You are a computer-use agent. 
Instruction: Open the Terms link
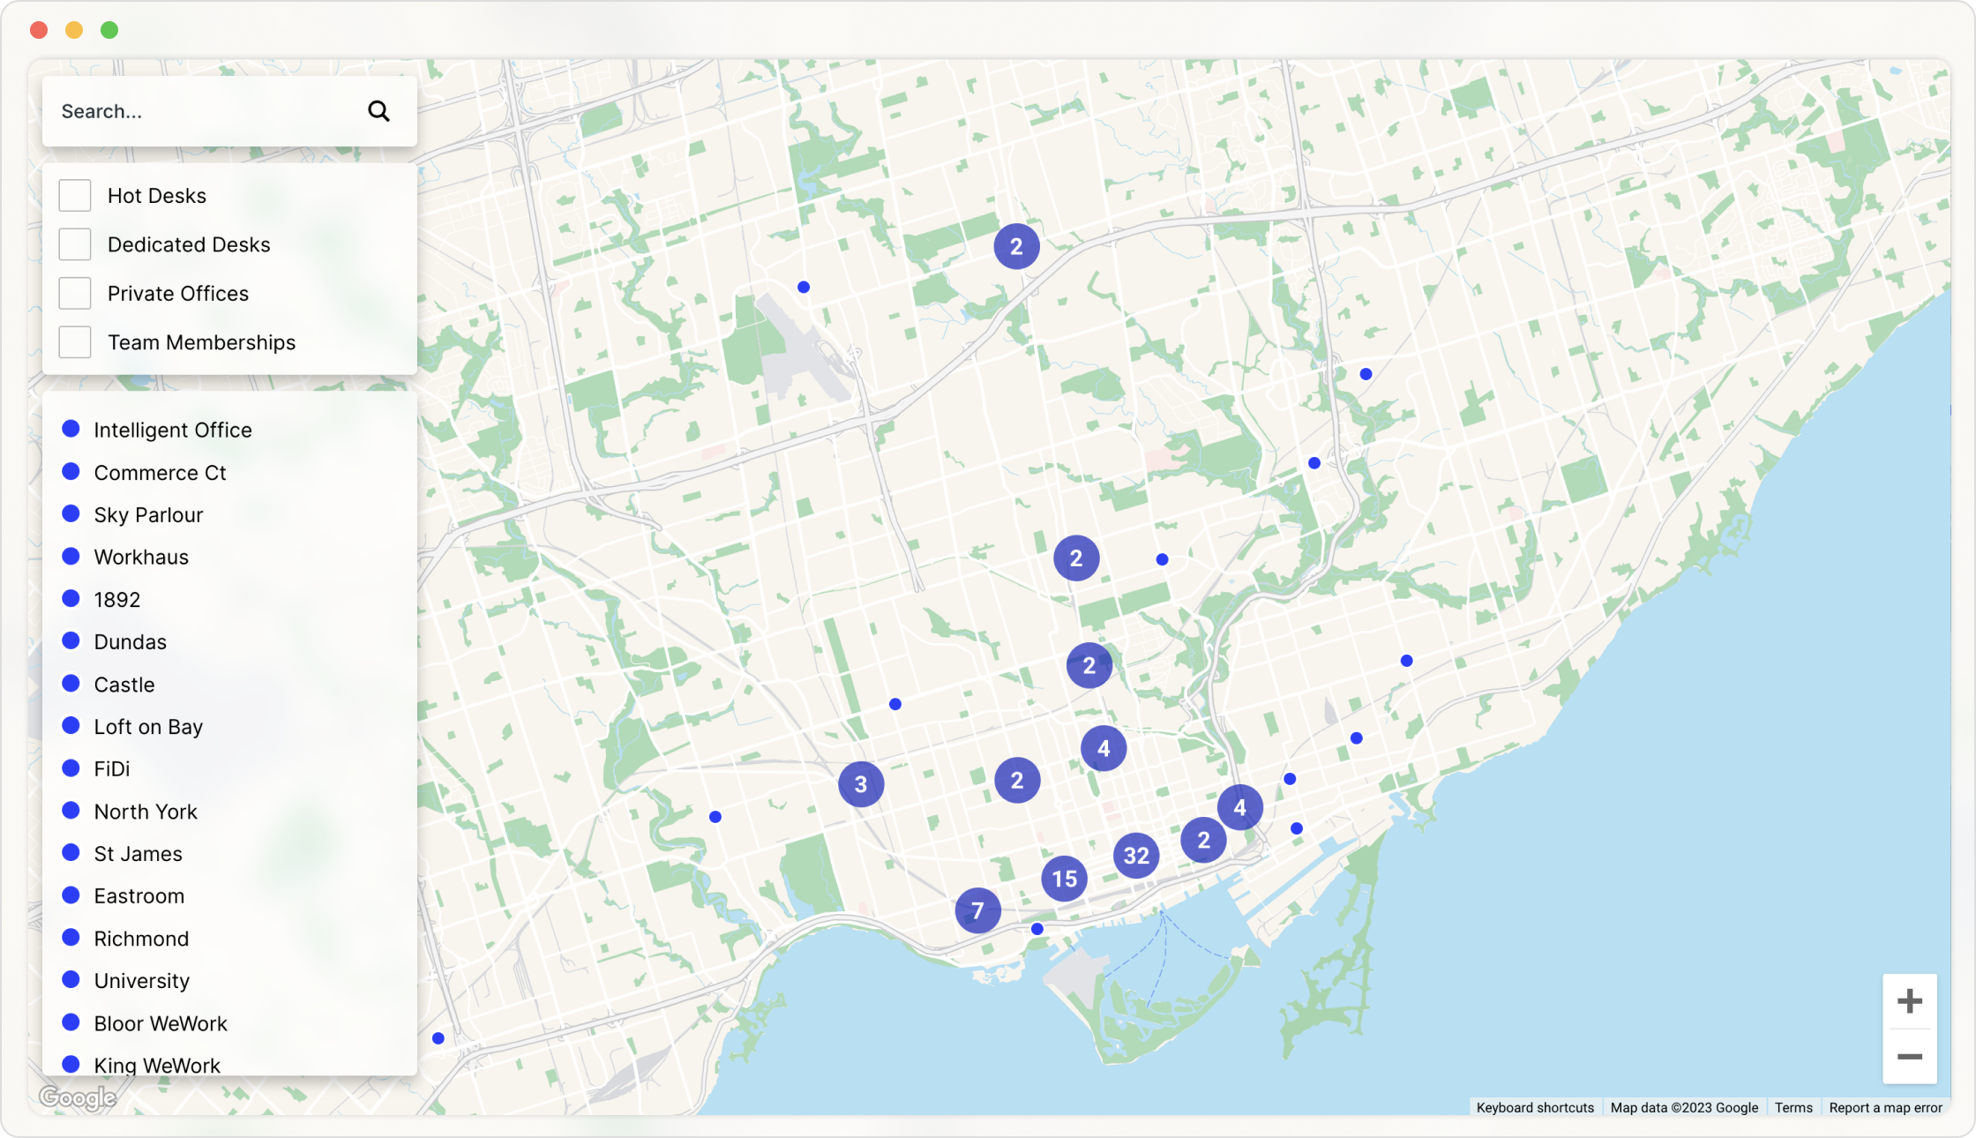1793,1107
